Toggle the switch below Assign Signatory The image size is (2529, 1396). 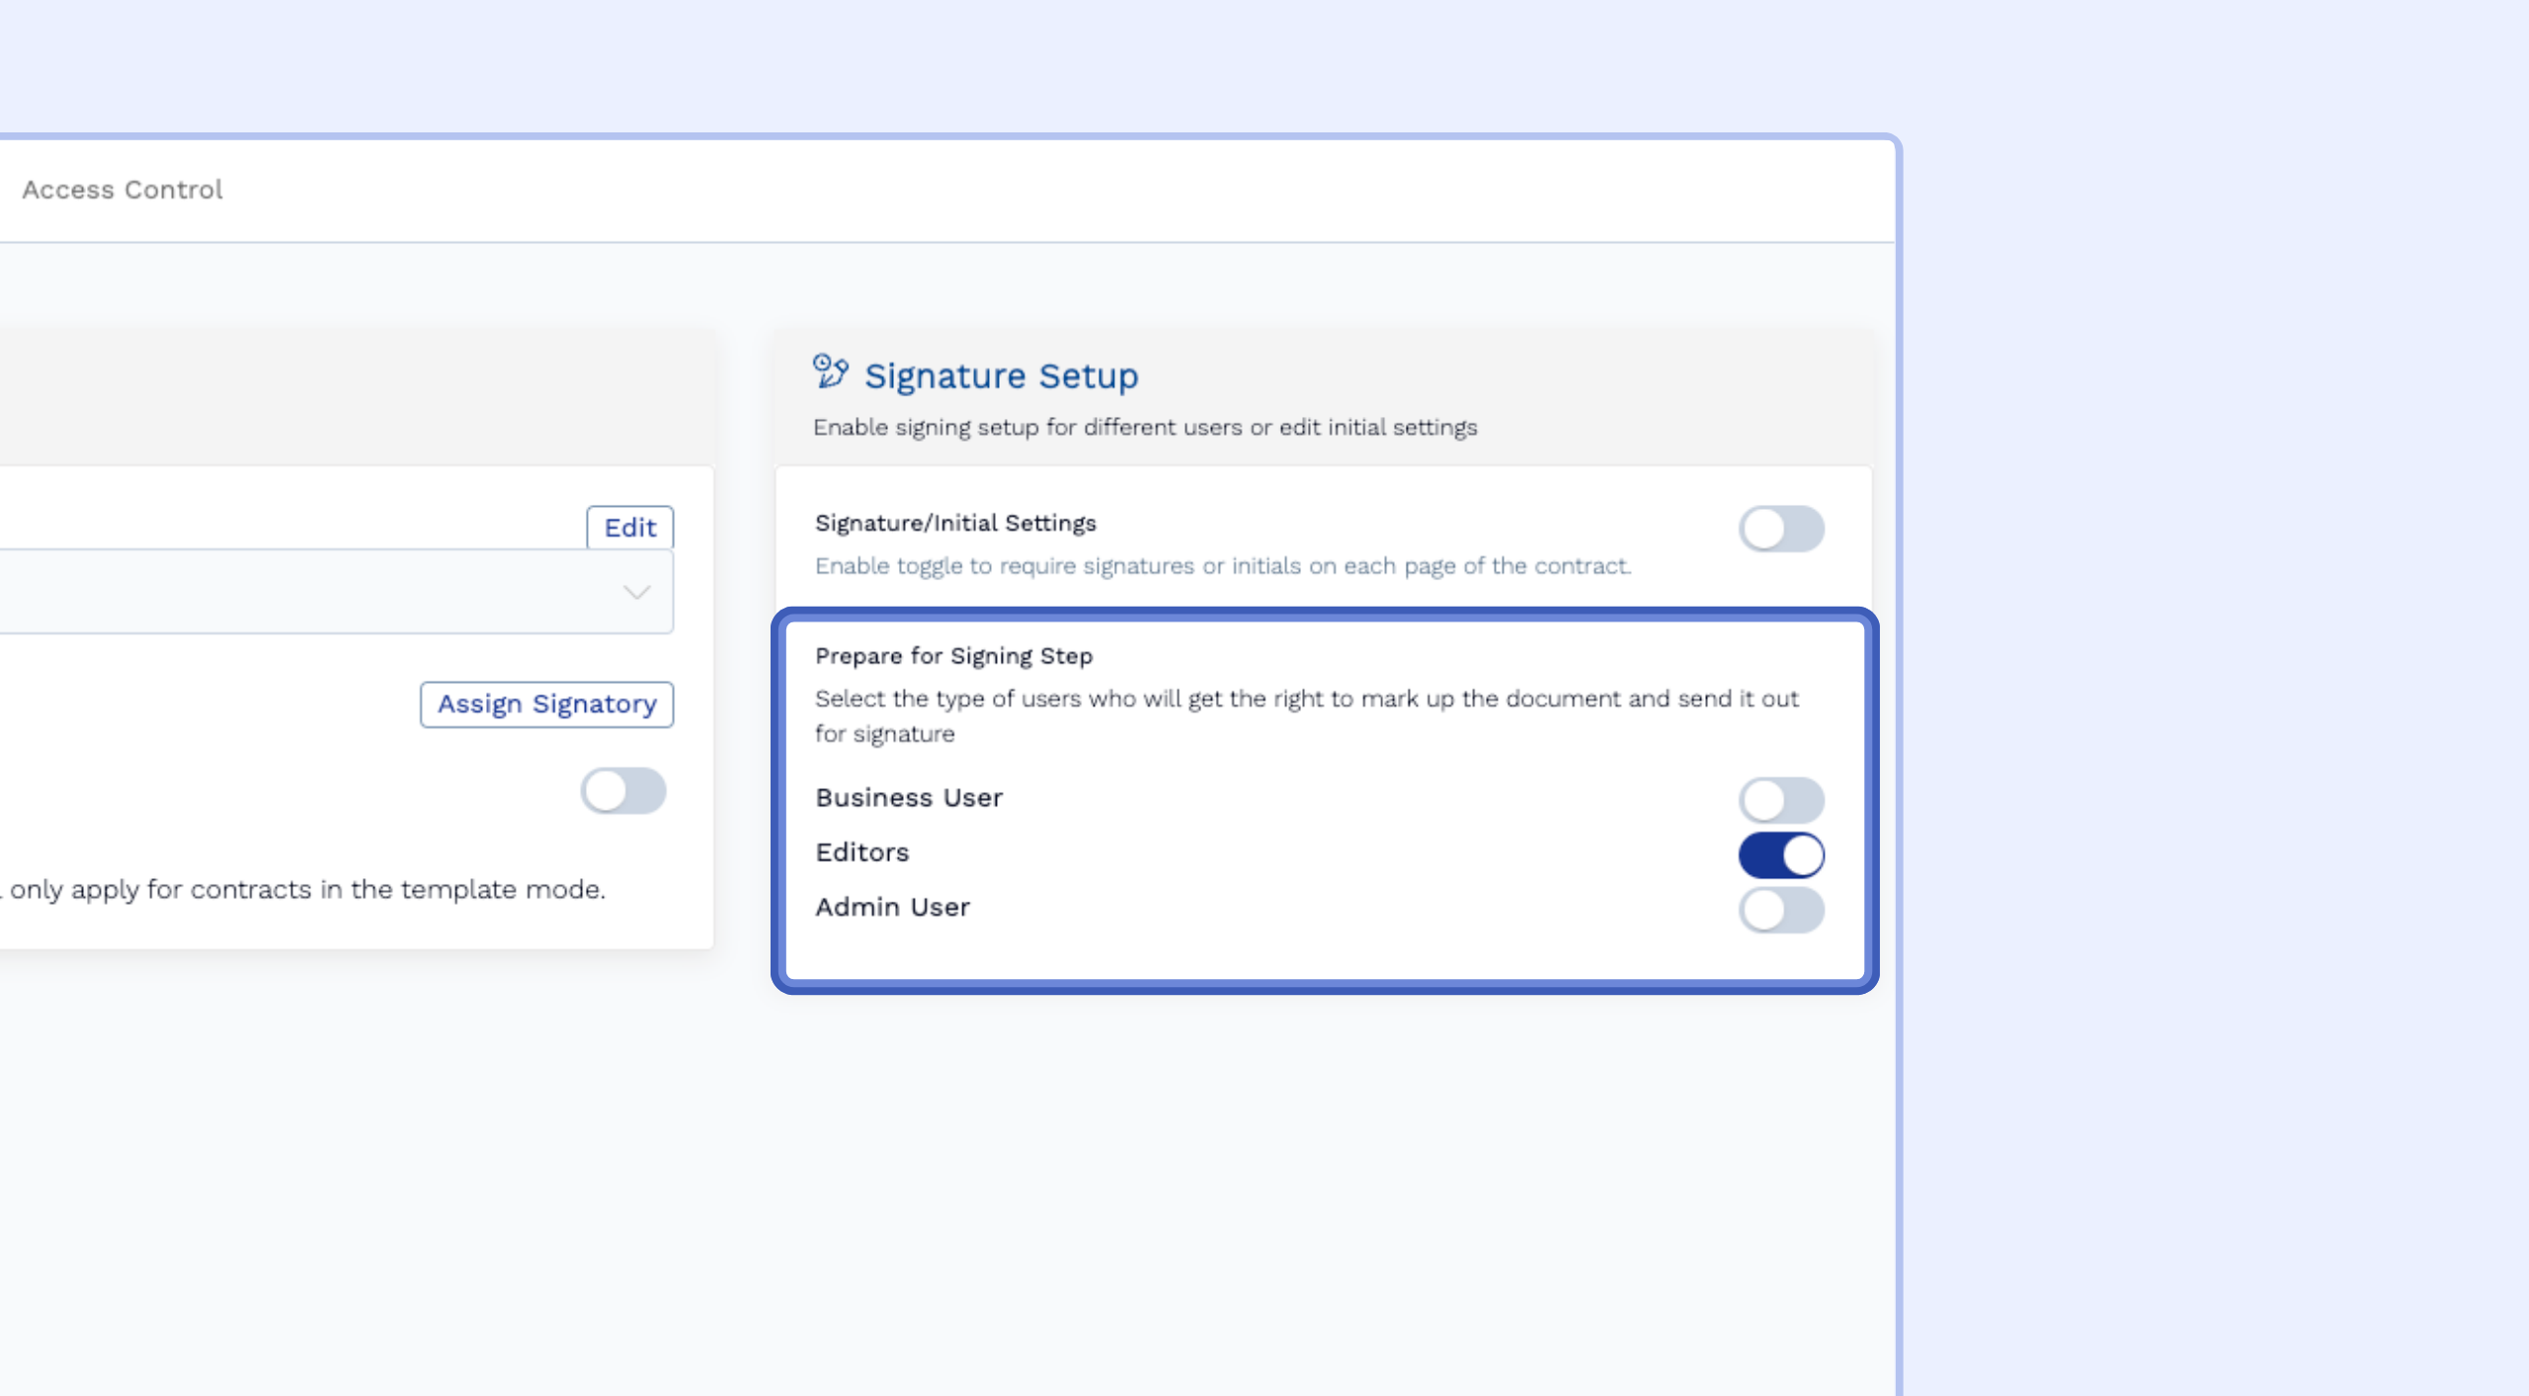(x=622, y=791)
